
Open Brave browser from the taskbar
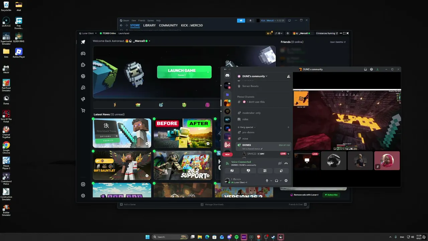point(258,237)
